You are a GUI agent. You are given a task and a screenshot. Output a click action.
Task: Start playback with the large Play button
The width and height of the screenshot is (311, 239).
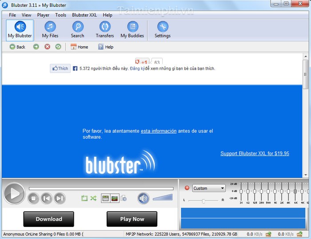tap(14, 193)
